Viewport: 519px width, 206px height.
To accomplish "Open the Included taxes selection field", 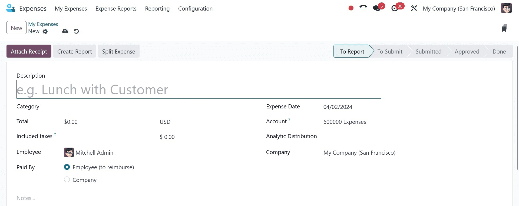I will tap(110, 137).
